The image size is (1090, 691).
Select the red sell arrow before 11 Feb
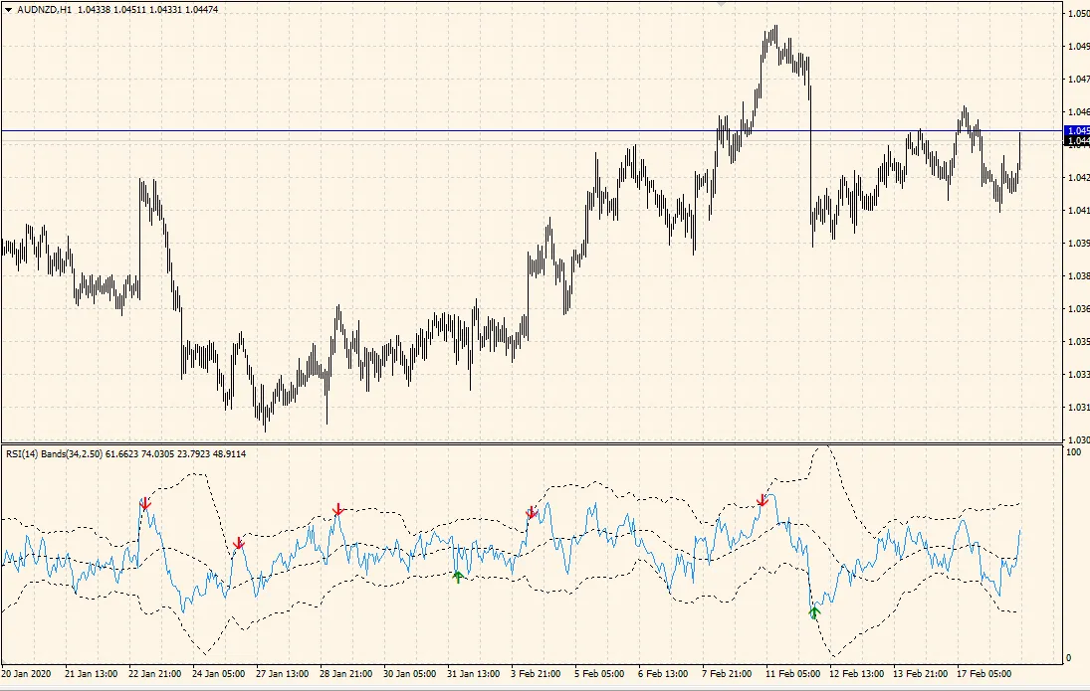763,500
